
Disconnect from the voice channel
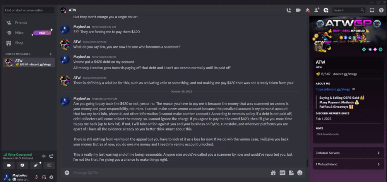51,156
